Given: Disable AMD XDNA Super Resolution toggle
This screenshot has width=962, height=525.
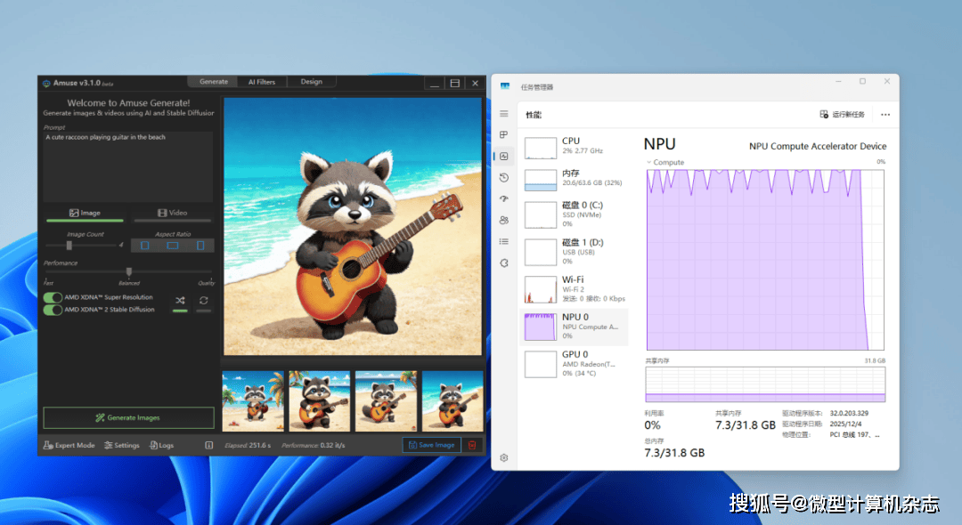Looking at the screenshot, I should pos(53,297).
